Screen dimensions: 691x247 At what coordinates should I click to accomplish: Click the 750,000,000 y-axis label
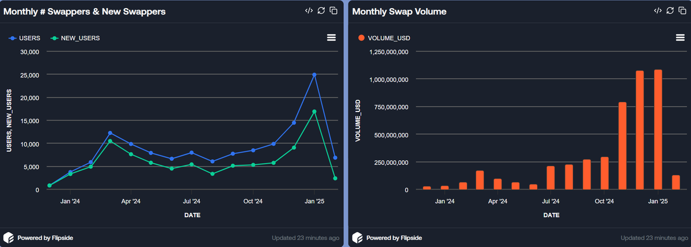(x=393, y=107)
